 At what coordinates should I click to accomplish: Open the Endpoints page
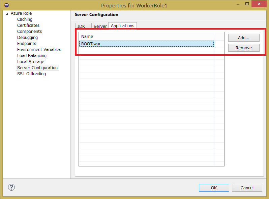[27, 44]
